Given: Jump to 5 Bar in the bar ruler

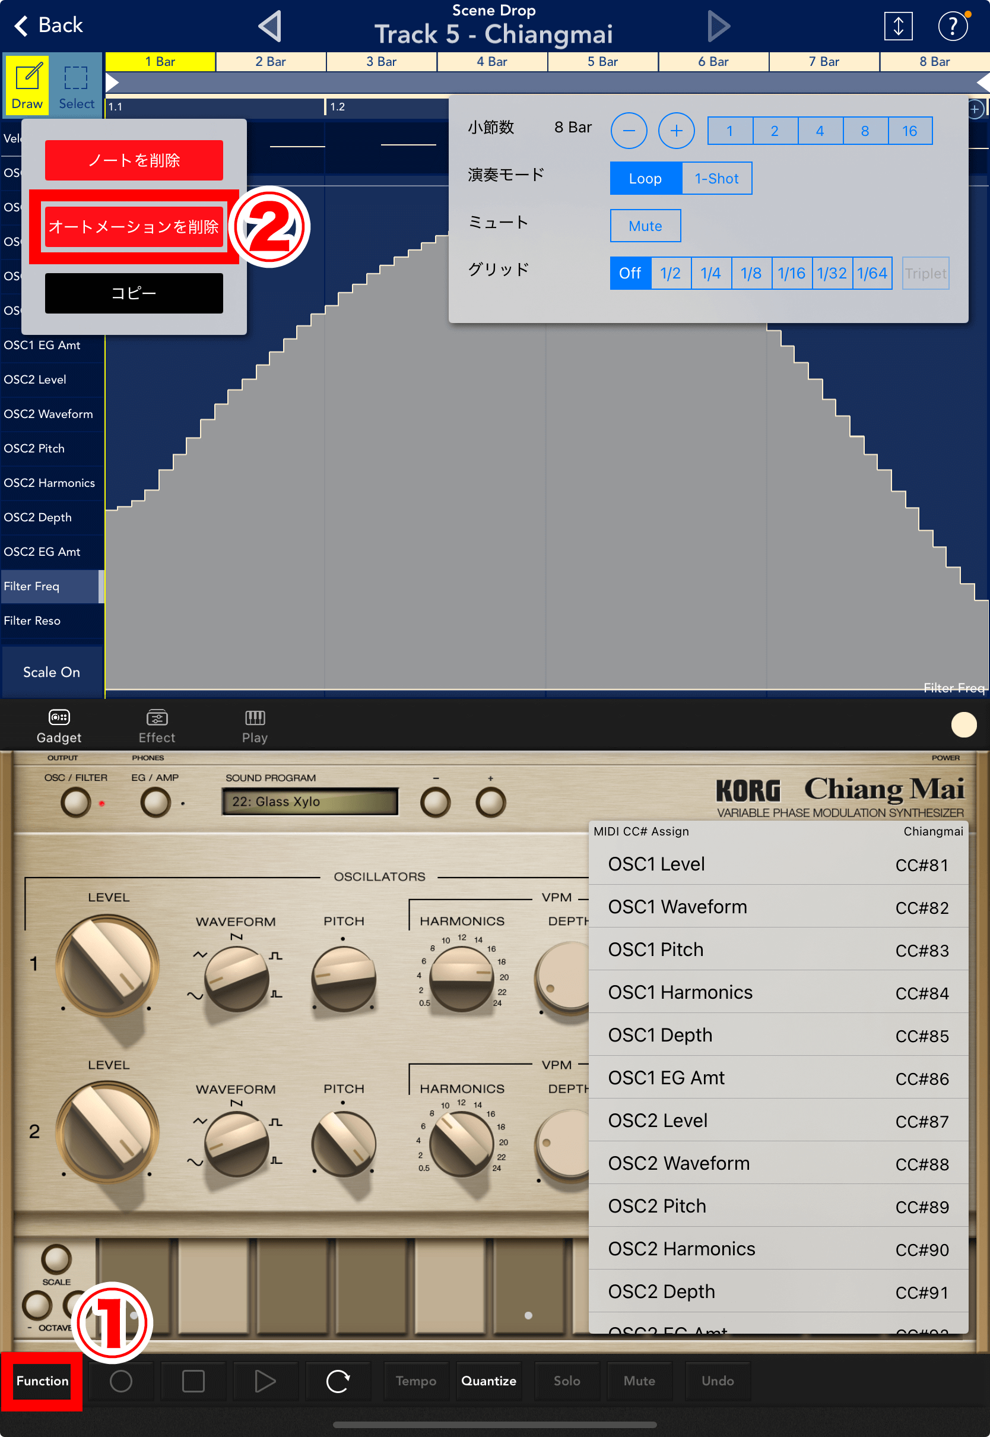Looking at the screenshot, I should [603, 61].
